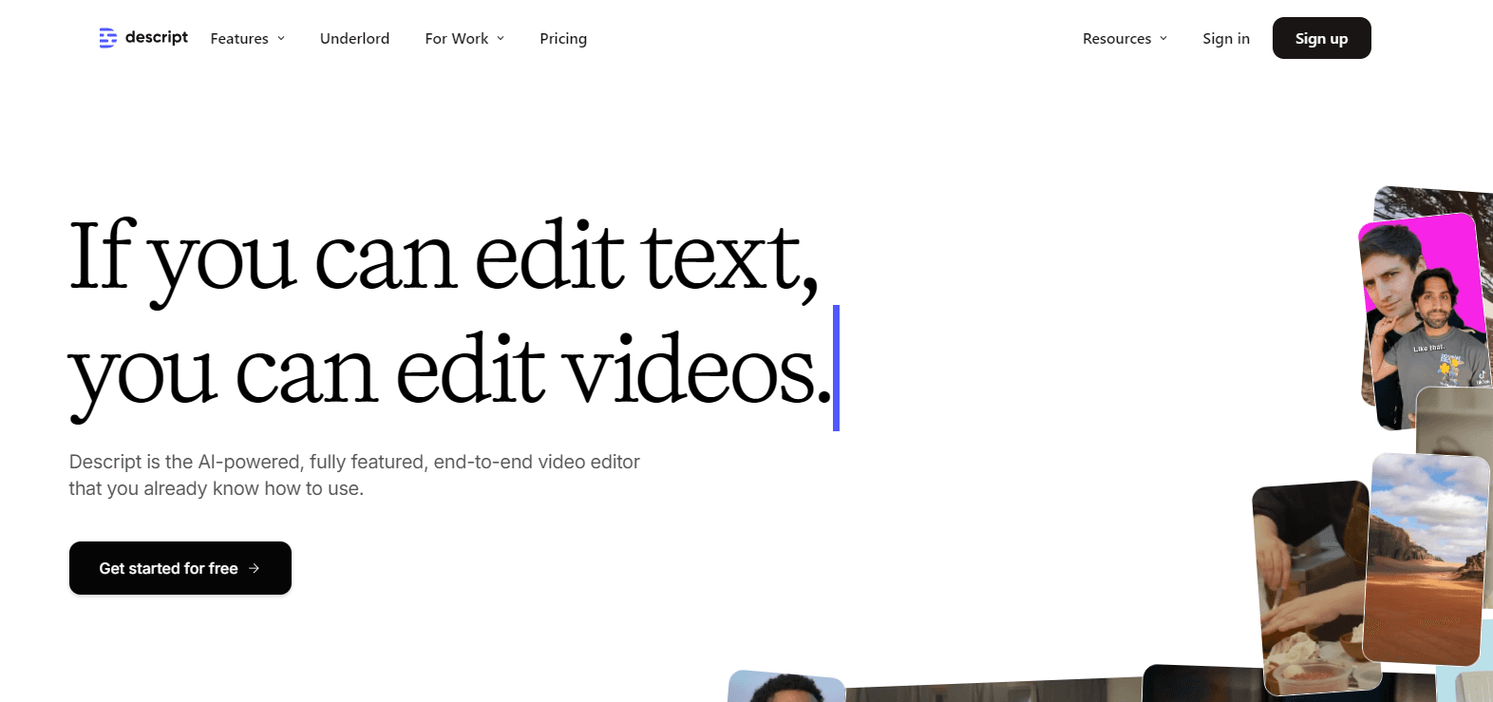The height and width of the screenshot is (702, 1493).
Task: Open the thumbnail of two men on pink background
Action: pyautogui.click(x=1425, y=321)
